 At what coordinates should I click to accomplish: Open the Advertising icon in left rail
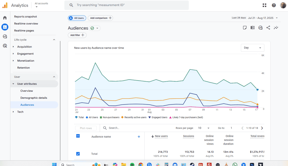pyautogui.click(x=5, y=46)
